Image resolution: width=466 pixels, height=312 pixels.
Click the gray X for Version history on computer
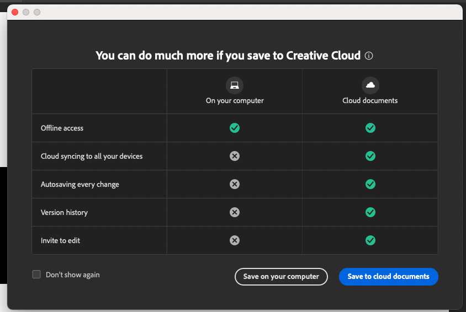point(235,212)
